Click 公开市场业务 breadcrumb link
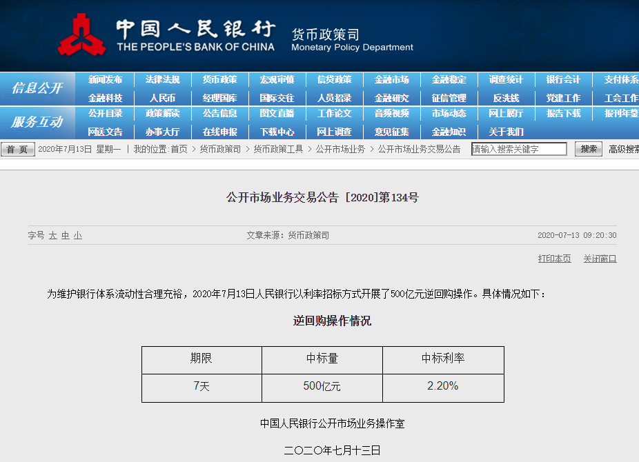Screen dimensions: 639x462 [x=340, y=149]
